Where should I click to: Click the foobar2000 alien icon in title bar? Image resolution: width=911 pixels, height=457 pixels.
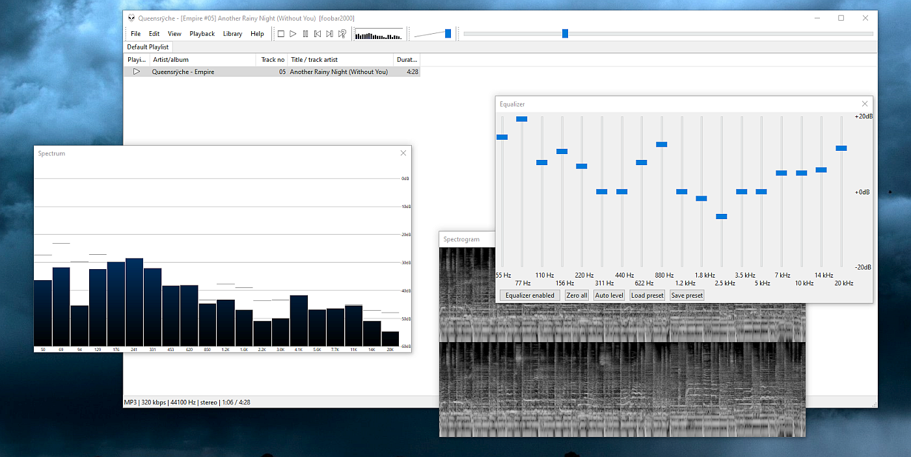point(131,18)
